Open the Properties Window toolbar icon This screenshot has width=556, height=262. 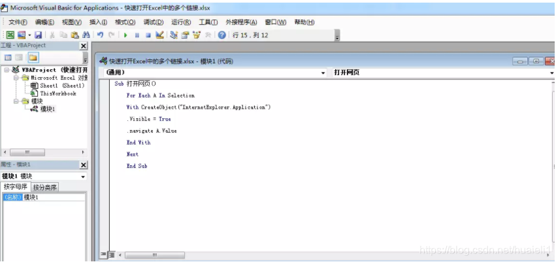point(185,35)
